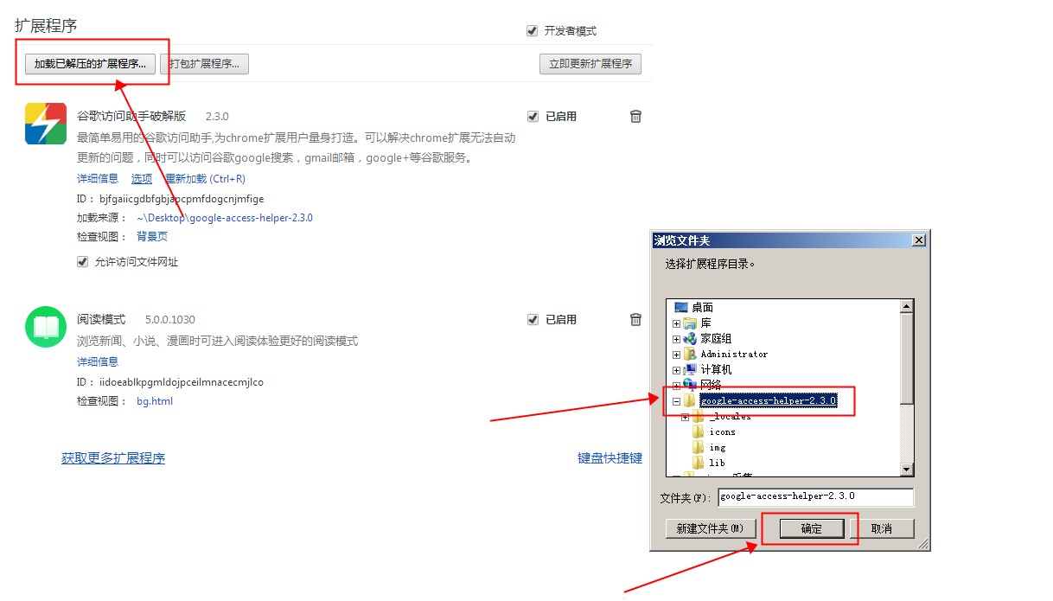Toggle the 开发者模式 checkbox
This screenshot has width=1053, height=601.
(x=533, y=31)
